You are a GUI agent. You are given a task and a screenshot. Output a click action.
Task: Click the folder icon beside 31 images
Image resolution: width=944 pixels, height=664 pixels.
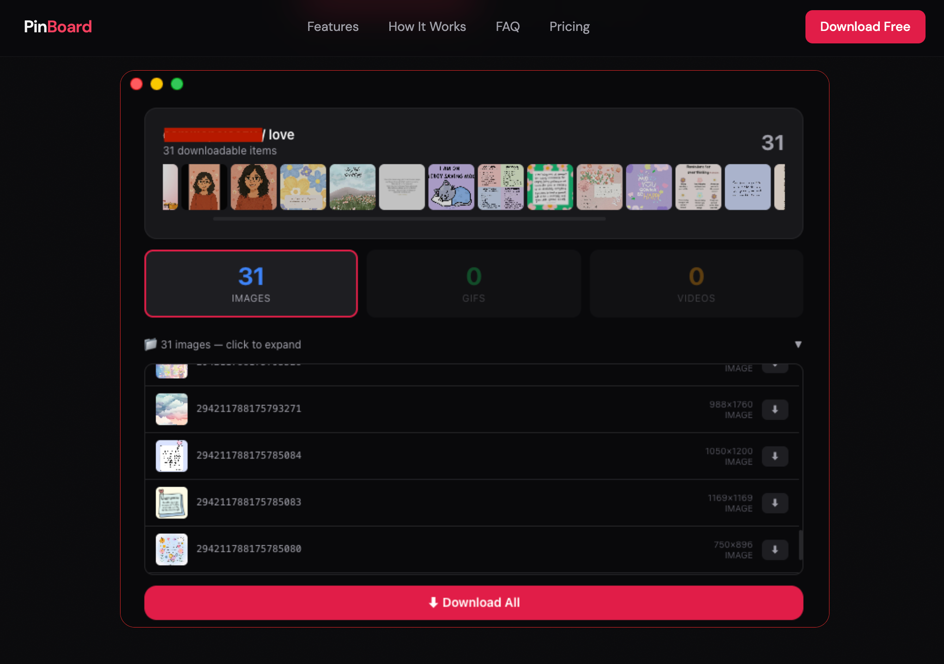(x=151, y=344)
